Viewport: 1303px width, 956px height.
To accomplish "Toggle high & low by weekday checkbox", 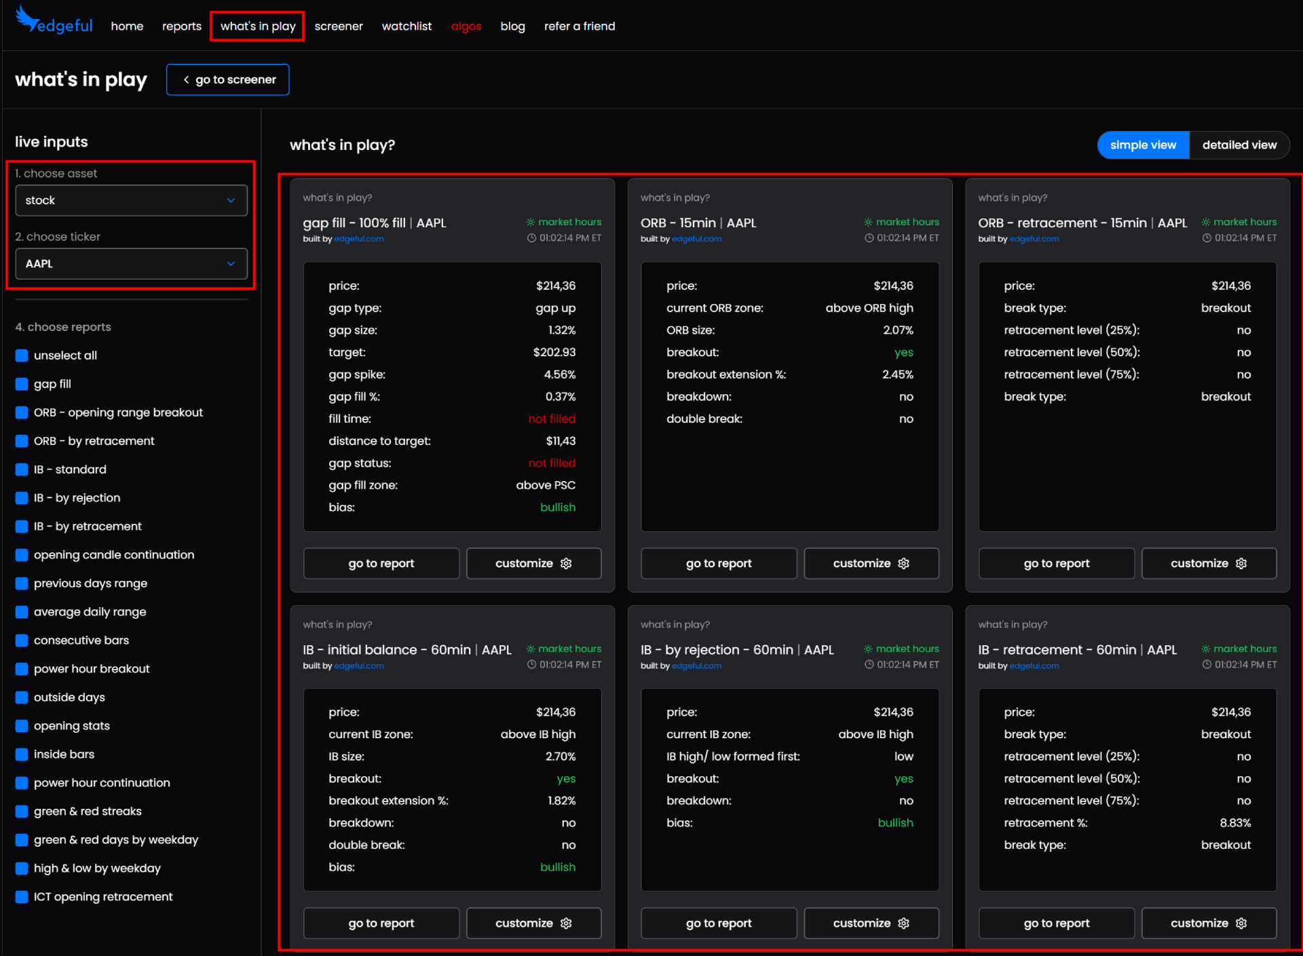I will [x=22, y=868].
